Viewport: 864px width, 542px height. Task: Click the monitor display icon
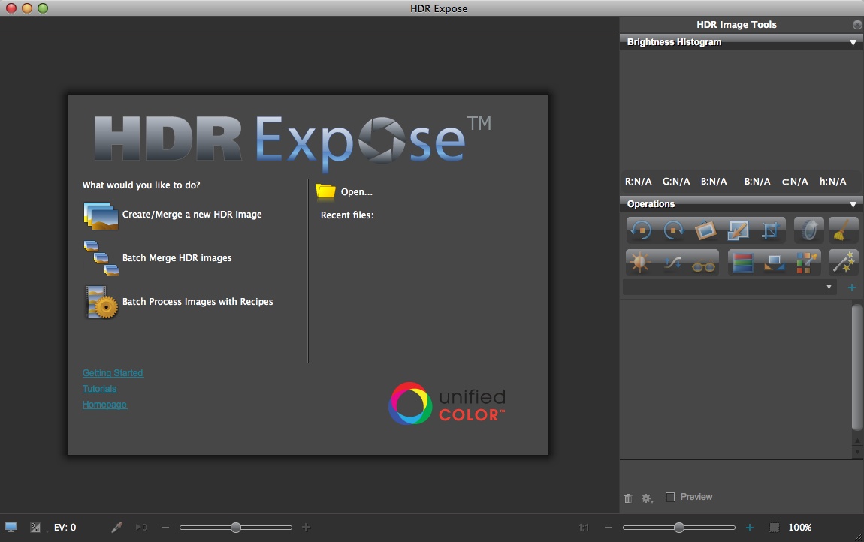click(11, 528)
